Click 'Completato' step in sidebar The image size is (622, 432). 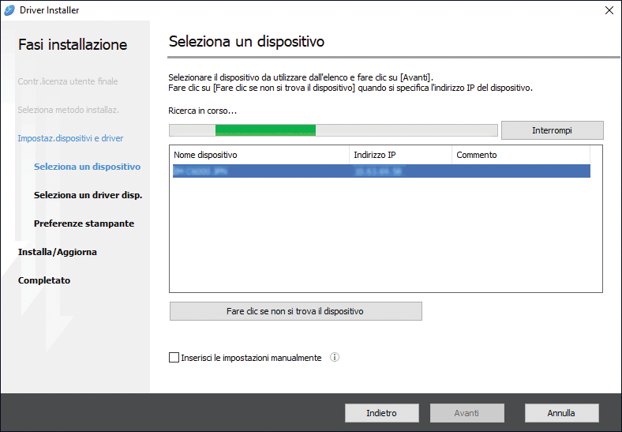44,280
